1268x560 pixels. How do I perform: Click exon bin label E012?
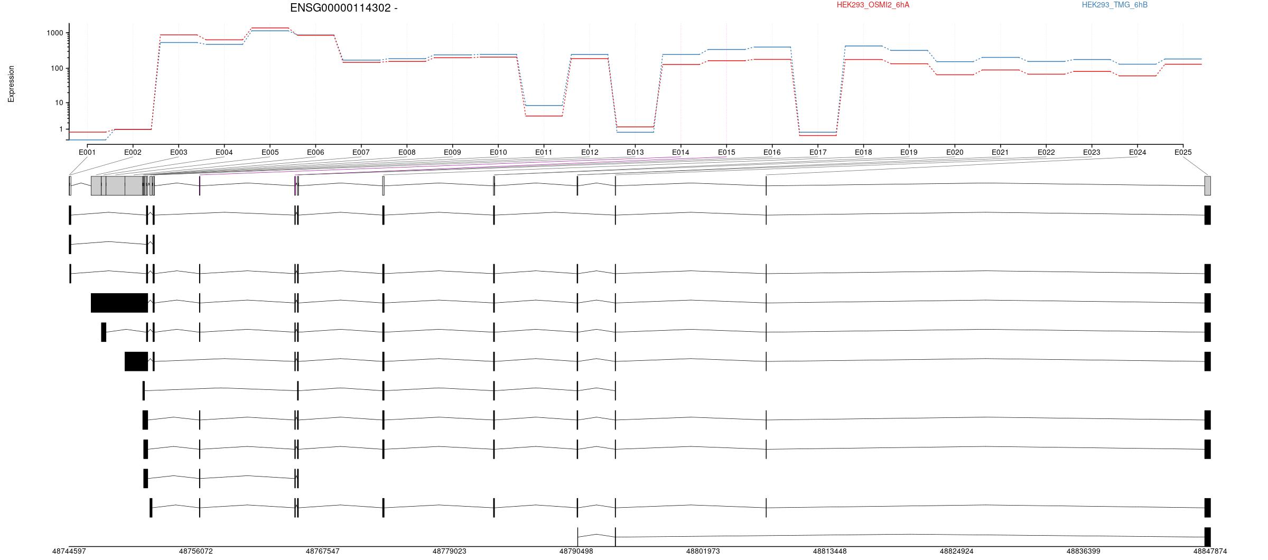(590, 153)
